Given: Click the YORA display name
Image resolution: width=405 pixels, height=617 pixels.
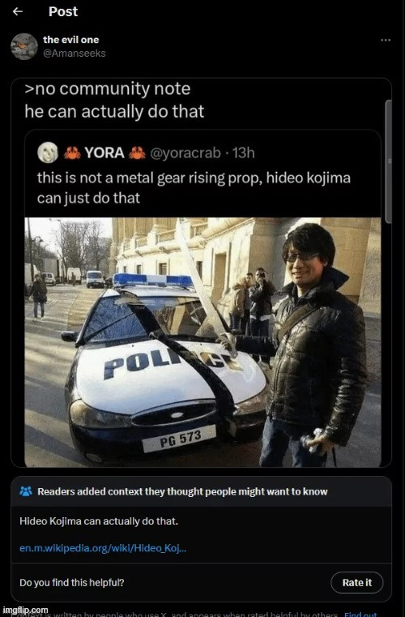Looking at the screenshot, I should click(x=104, y=152).
